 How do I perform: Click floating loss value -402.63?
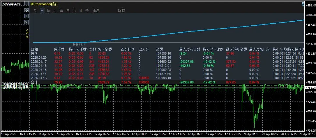186,66
